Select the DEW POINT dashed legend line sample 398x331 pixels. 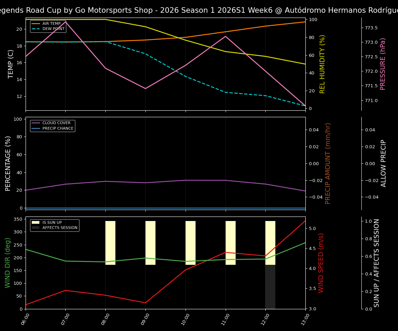click(x=36, y=29)
